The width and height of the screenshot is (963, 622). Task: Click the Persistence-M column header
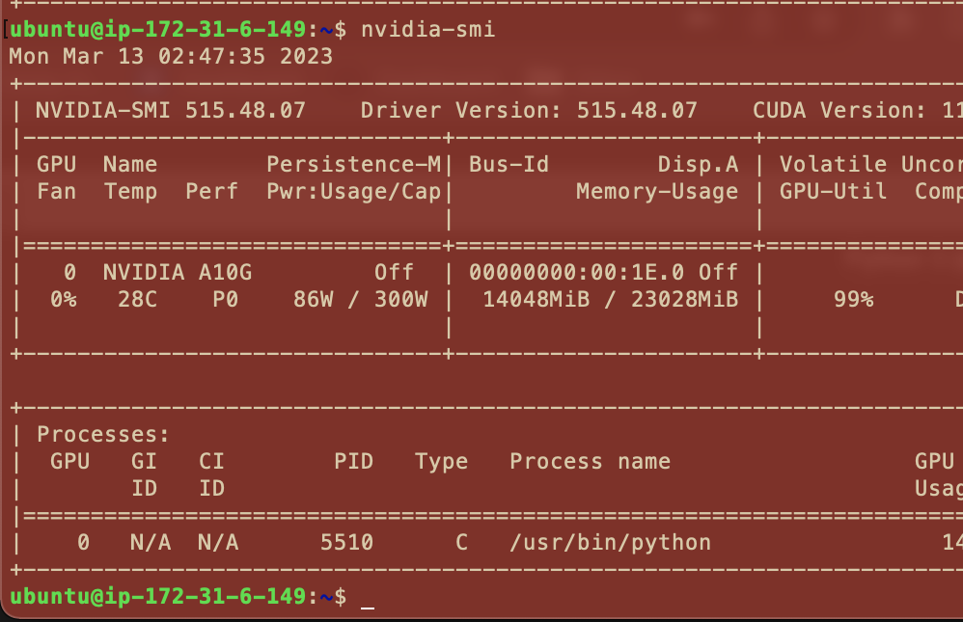[x=353, y=165]
